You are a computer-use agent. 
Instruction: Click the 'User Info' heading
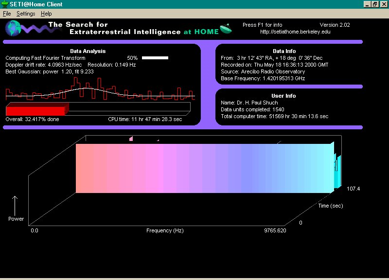pos(283,96)
